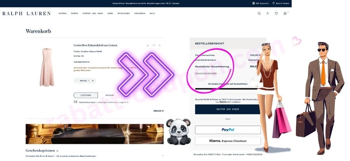
Task: Click the Ralph Lauren logo
Action: 26,13
